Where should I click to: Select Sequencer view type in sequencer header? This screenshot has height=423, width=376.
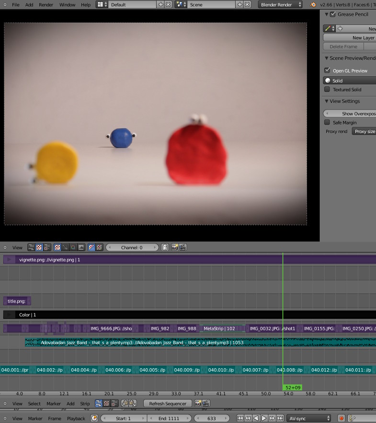(99, 404)
